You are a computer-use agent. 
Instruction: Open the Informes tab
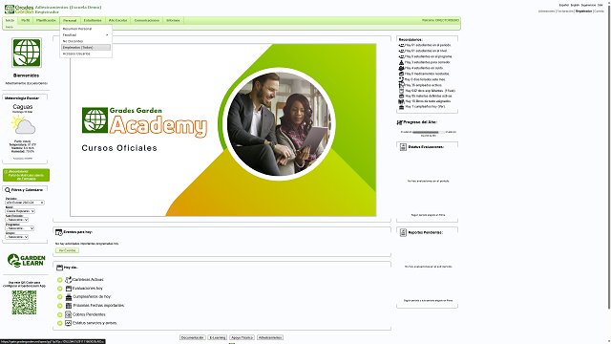tap(173, 20)
